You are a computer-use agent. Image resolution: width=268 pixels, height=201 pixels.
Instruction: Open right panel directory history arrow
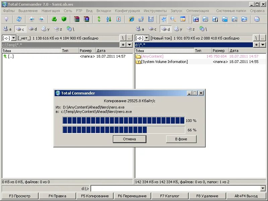[x=263, y=45]
